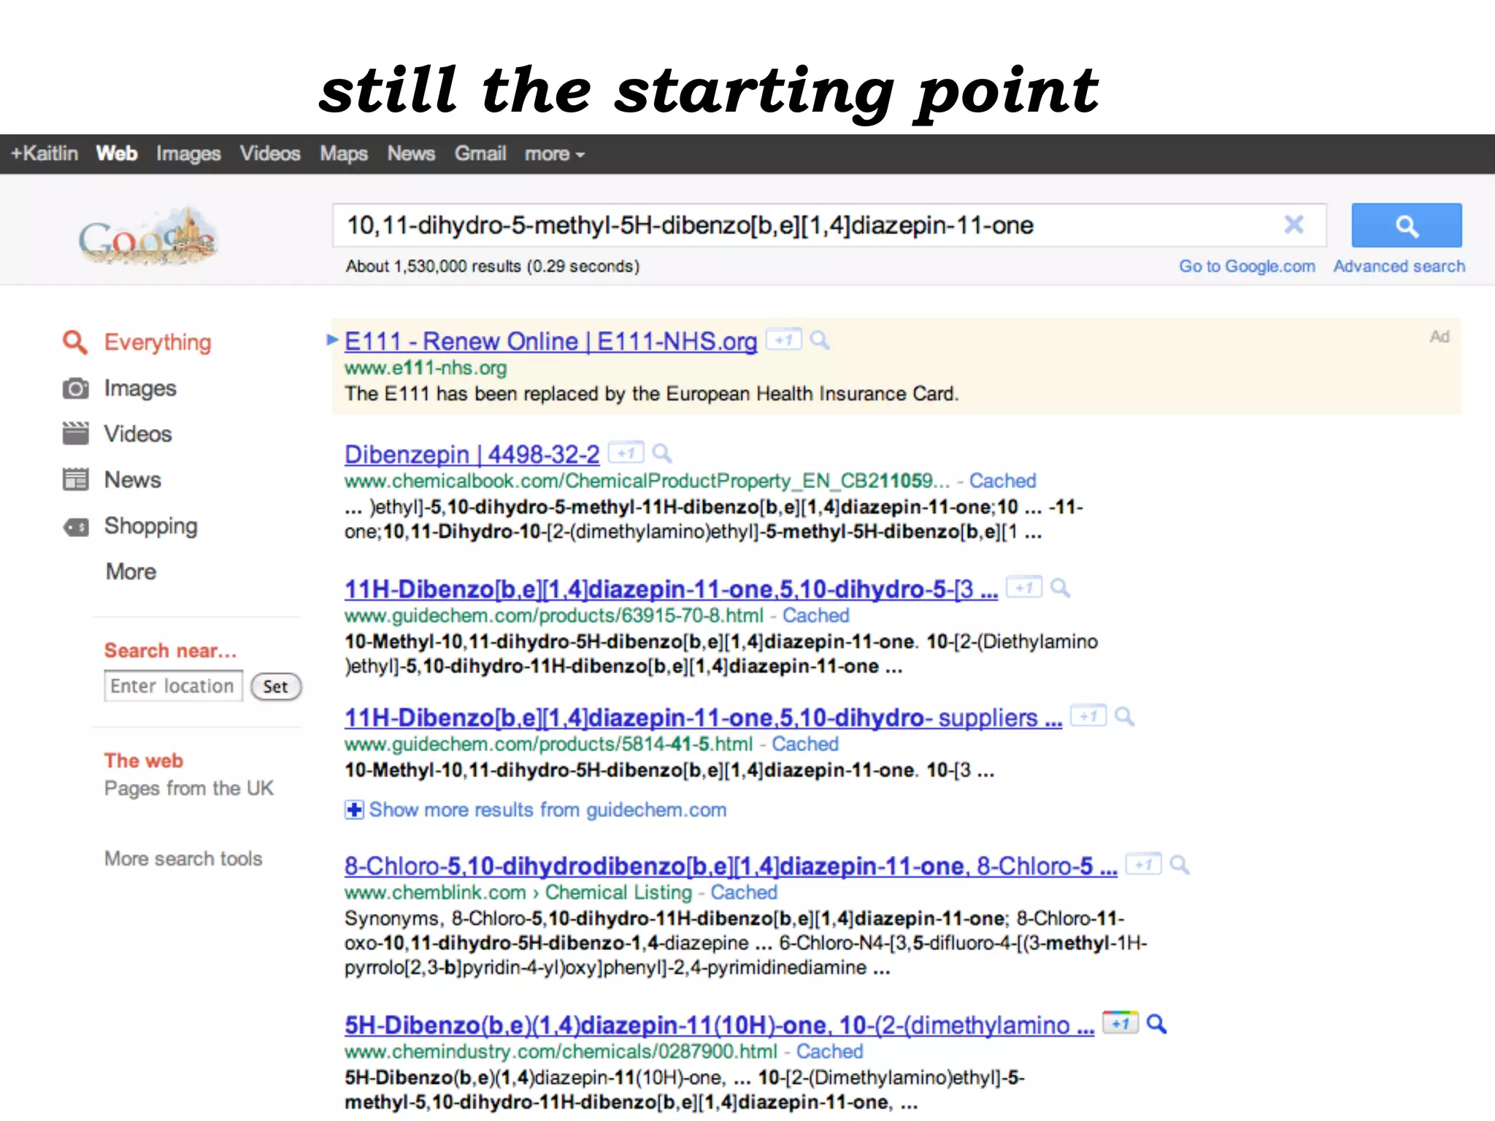This screenshot has width=1495, height=1121.
Task: Click +1 beside 63915-70-8 guidechem result
Action: pos(1024,588)
